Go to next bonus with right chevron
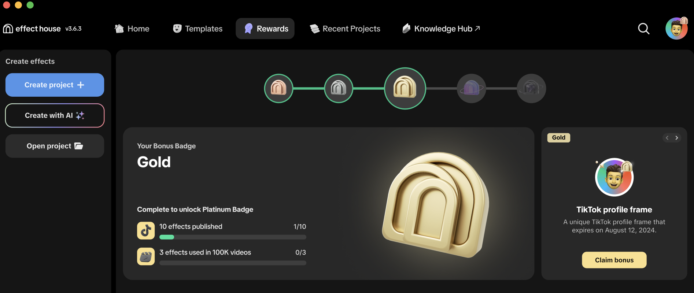The height and width of the screenshot is (293, 694). 677,138
